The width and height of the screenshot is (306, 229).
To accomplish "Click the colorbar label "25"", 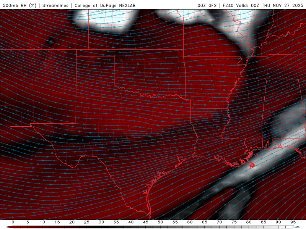I will point(87,222).
